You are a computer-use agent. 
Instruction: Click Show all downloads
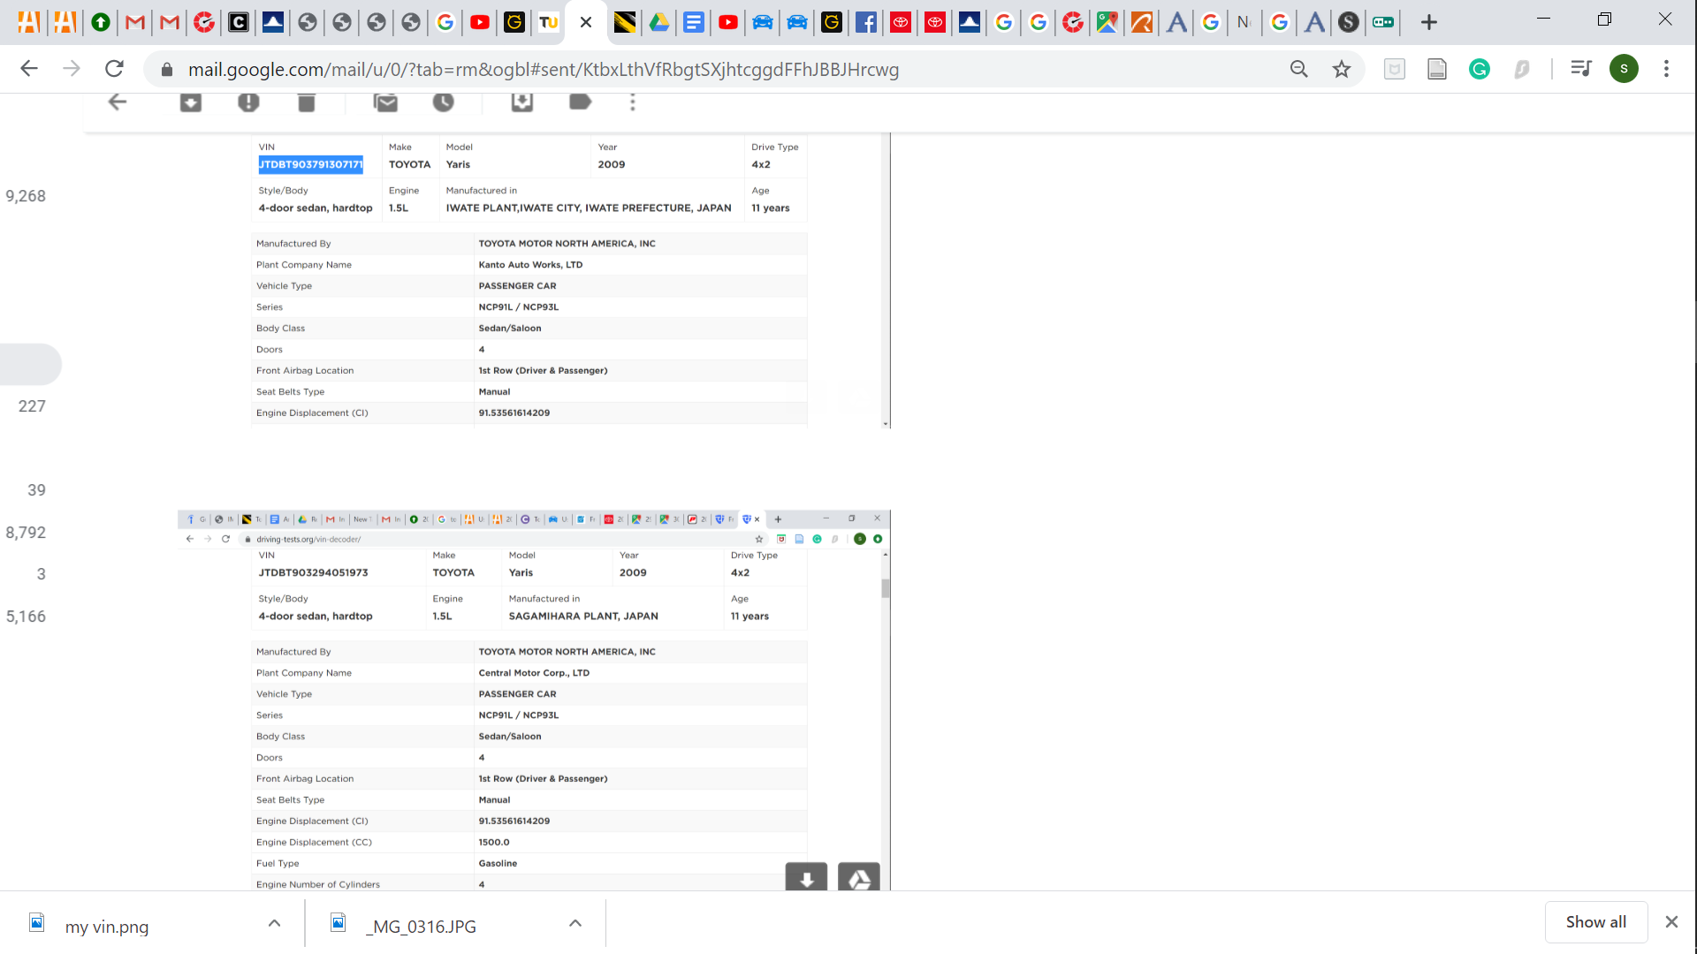(1595, 922)
